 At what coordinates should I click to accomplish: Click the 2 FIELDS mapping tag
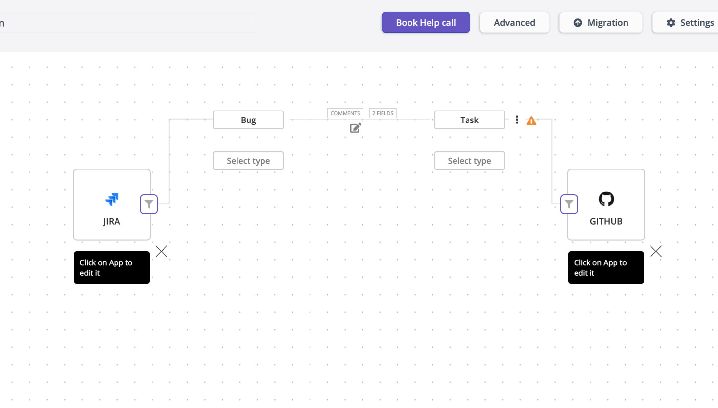(383, 113)
